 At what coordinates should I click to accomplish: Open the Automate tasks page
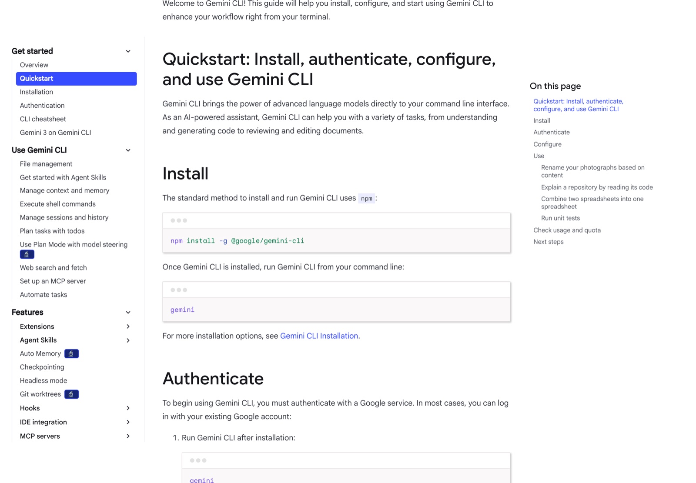(x=43, y=294)
